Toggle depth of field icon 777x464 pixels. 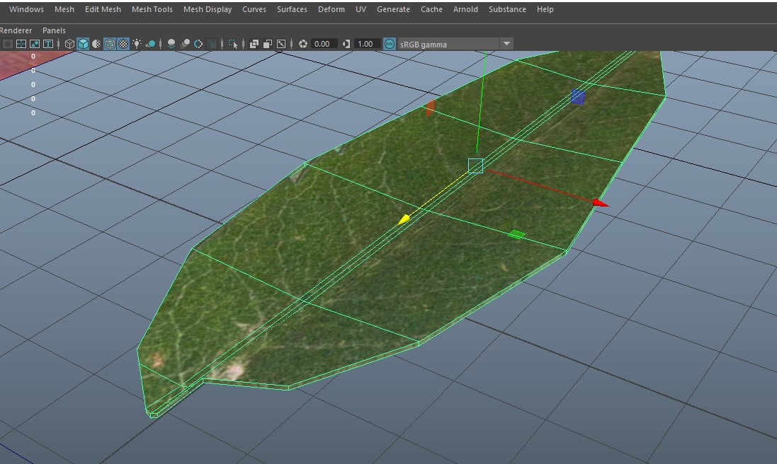click(x=212, y=44)
